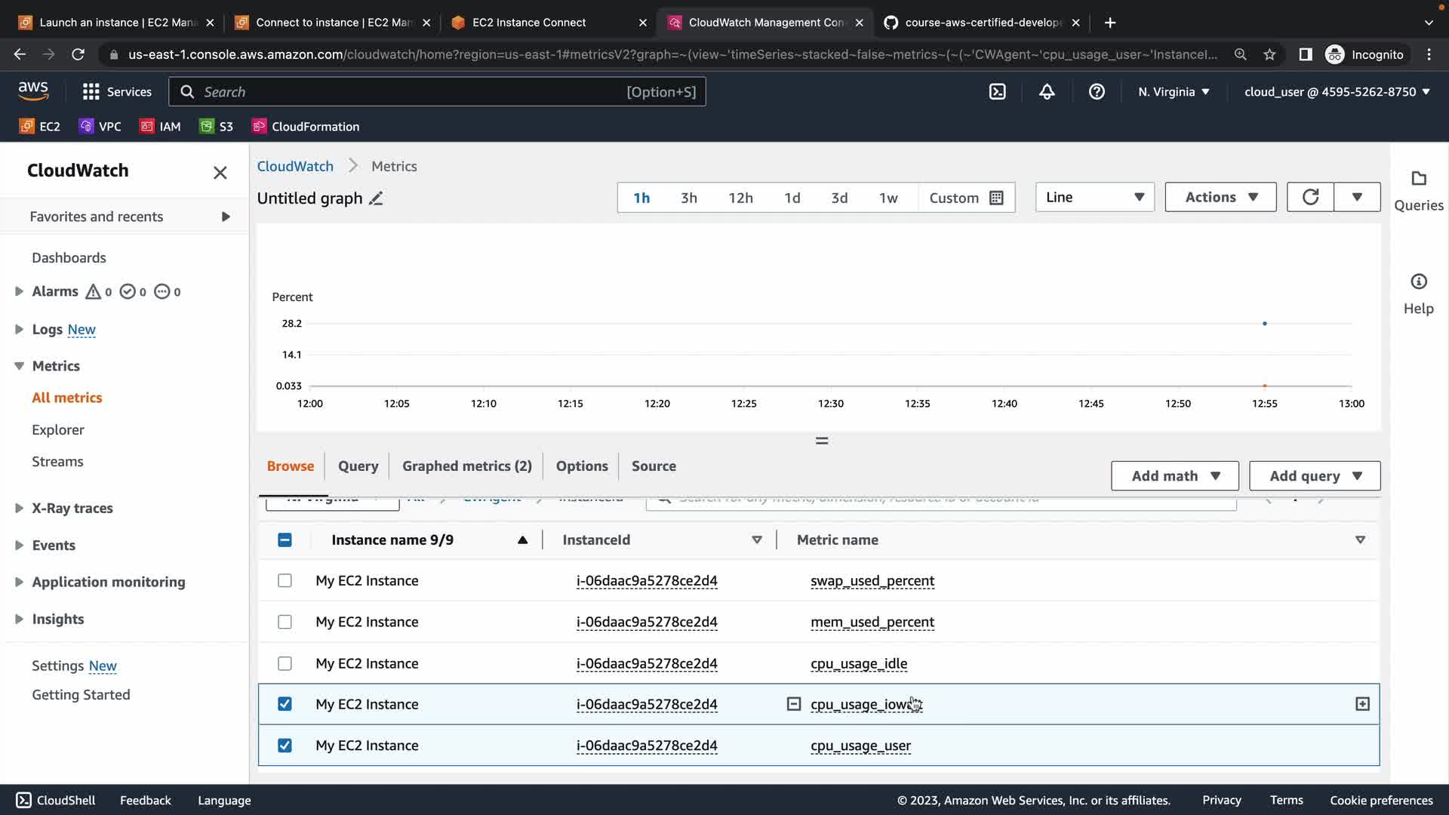Open CloudShell icon in top navigation bar
The height and width of the screenshot is (815, 1449).
coord(997,91)
